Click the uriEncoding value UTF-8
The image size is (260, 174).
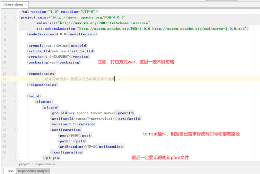90,147
